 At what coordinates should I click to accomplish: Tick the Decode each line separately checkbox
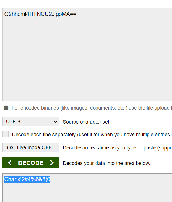point(6,135)
